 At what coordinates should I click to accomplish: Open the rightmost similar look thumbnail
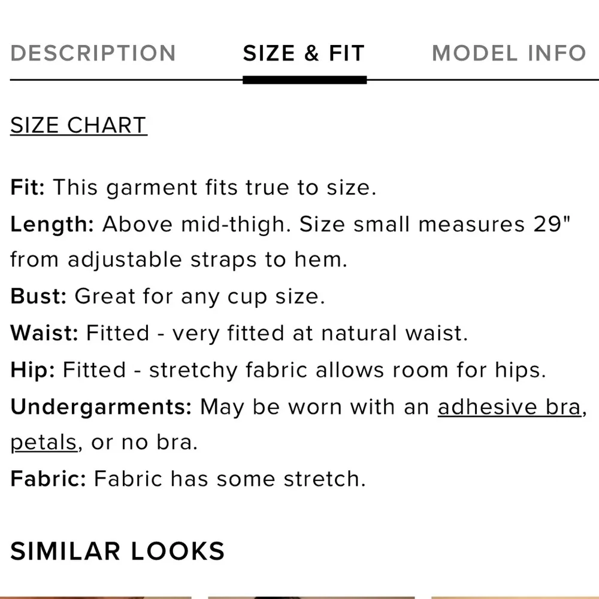tap(515, 597)
